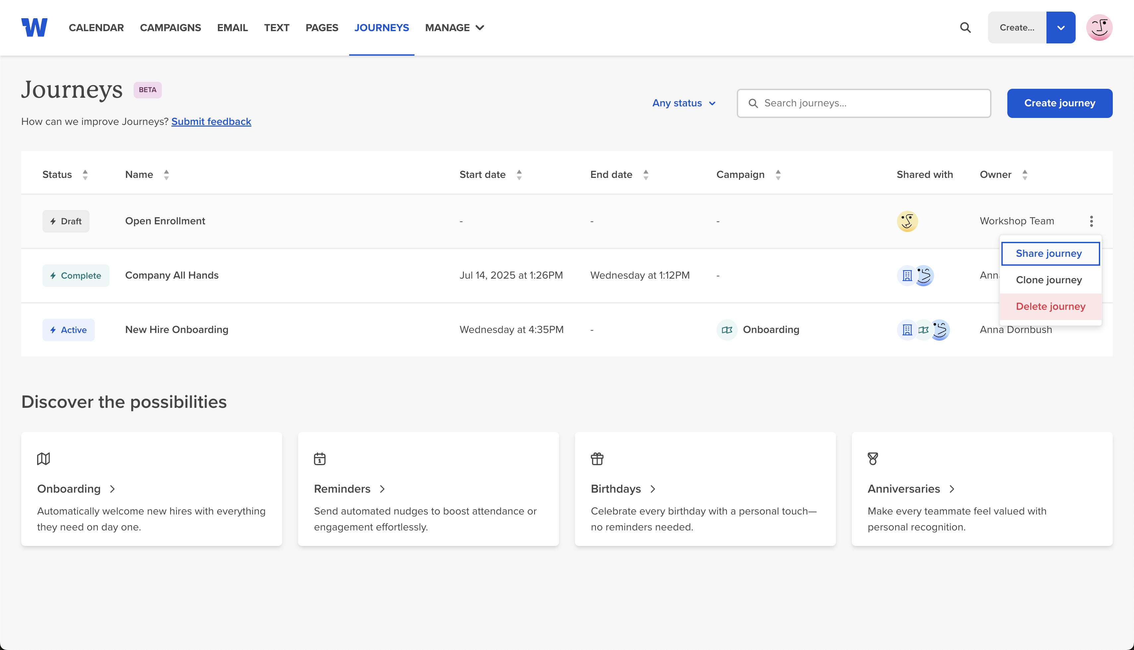The image size is (1134, 650).
Task: Choose Delete journey in context menu
Action: pyautogui.click(x=1050, y=306)
